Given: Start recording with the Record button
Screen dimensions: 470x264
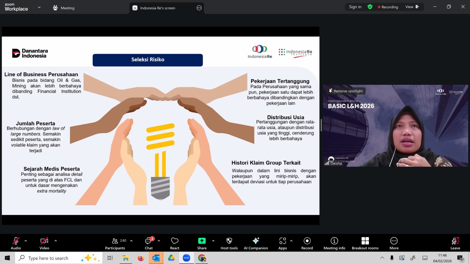Looking at the screenshot, I should 307,243.
